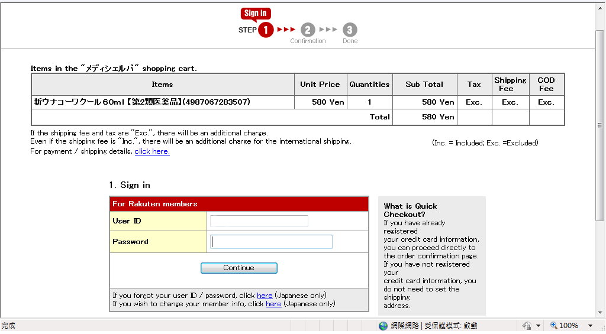This screenshot has width=606, height=334.
Task: Click the 完成 status bar text
Action: point(8,326)
